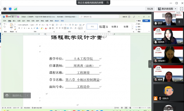Toggle bold formatting
This screenshot has height=111, width=184.
click(19, 28)
